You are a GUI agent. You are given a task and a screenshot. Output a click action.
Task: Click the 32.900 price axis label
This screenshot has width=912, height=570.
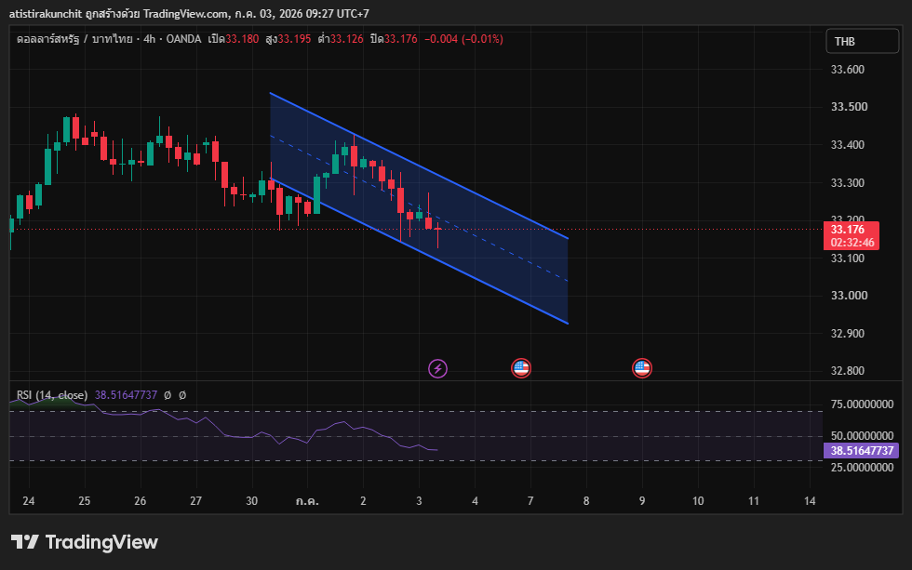click(x=848, y=334)
